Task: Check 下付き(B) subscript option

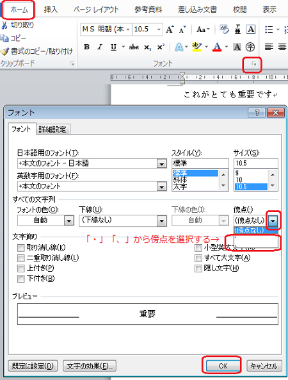Action: point(21,279)
